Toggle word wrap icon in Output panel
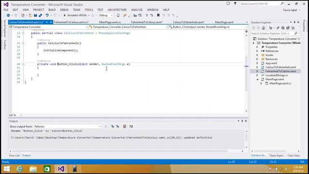Viewport: 309px width, 174px height. click(x=131, y=126)
